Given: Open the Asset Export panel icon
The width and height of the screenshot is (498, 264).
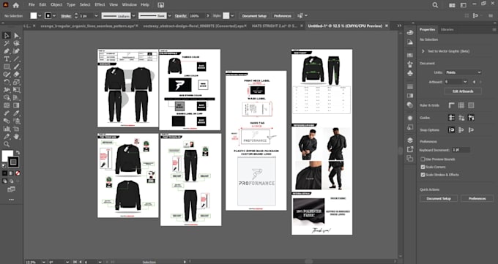Looking at the screenshot, I should tap(410, 149).
